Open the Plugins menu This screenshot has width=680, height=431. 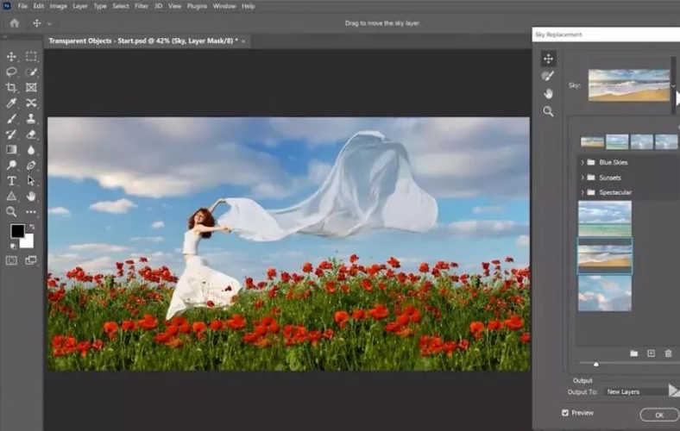click(197, 6)
